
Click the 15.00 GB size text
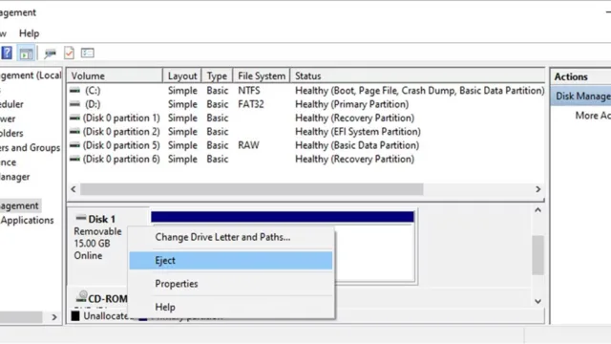(92, 244)
